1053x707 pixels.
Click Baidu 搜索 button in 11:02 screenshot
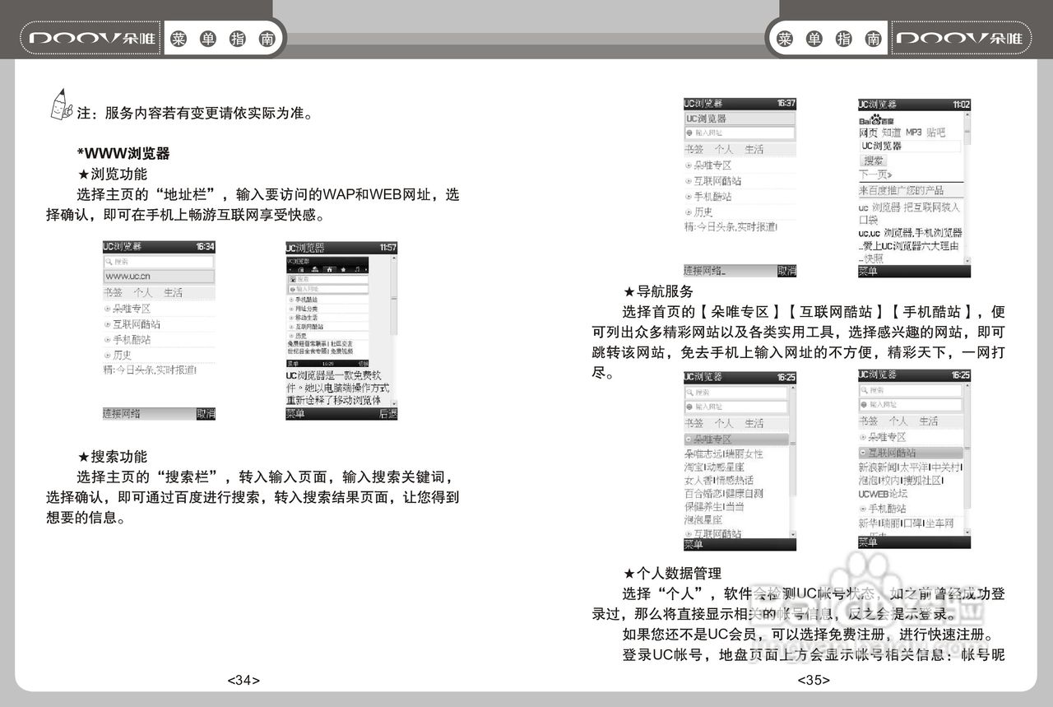tap(873, 160)
